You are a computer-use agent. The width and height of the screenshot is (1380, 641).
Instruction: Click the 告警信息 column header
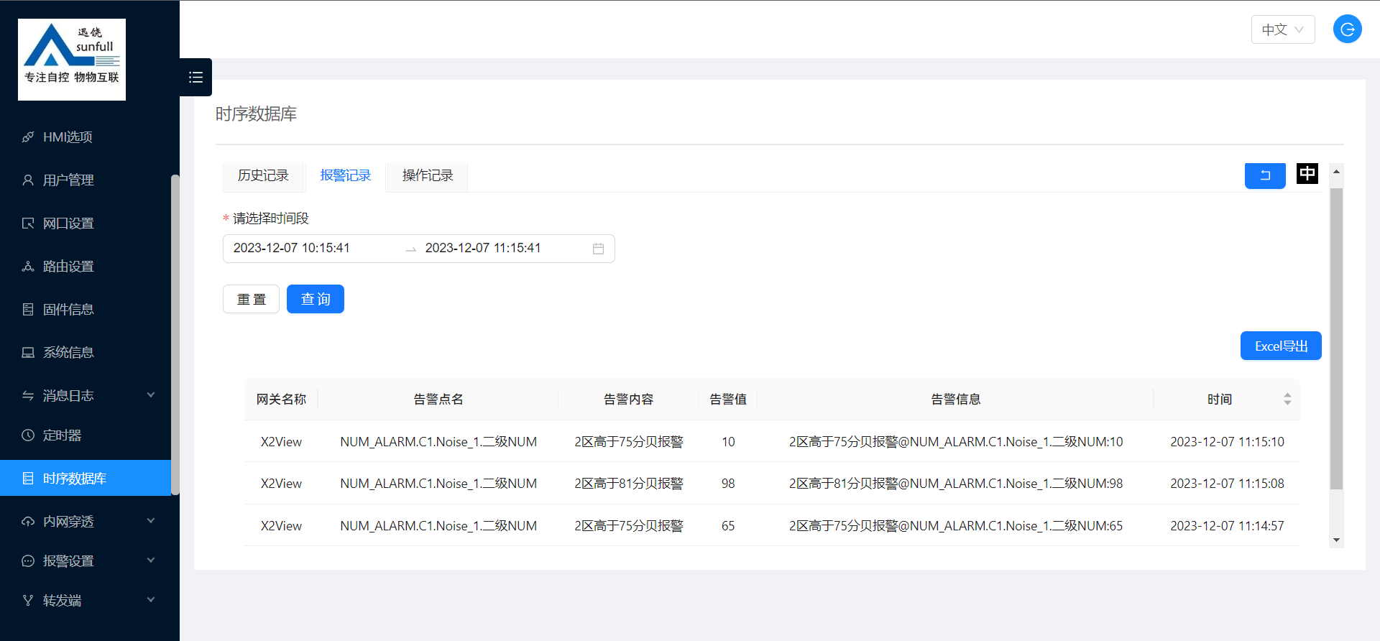click(x=956, y=399)
